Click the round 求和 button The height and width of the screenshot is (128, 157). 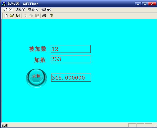click(x=36, y=78)
